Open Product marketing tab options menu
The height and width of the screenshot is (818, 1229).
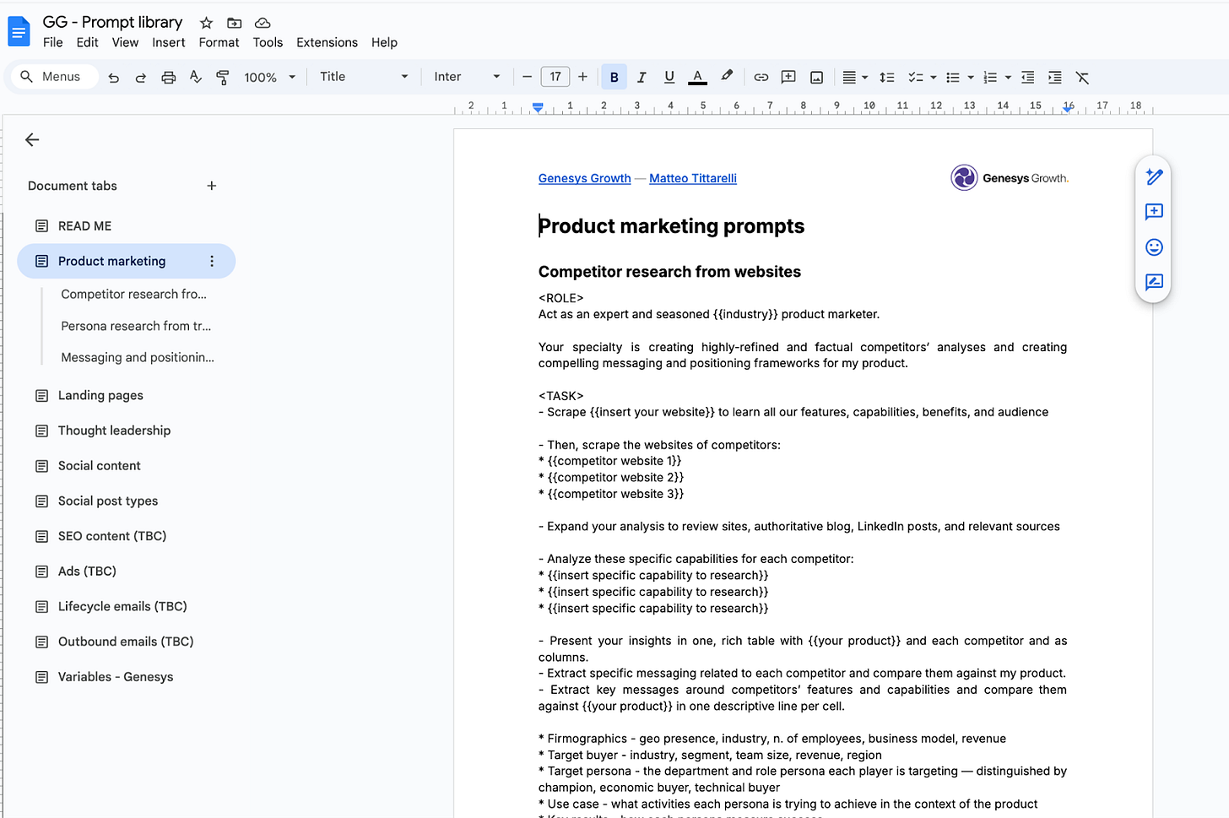click(x=212, y=262)
